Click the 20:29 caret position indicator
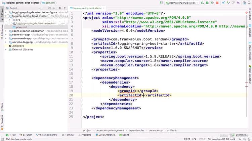The image size is (252, 141). tap(187, 139)
